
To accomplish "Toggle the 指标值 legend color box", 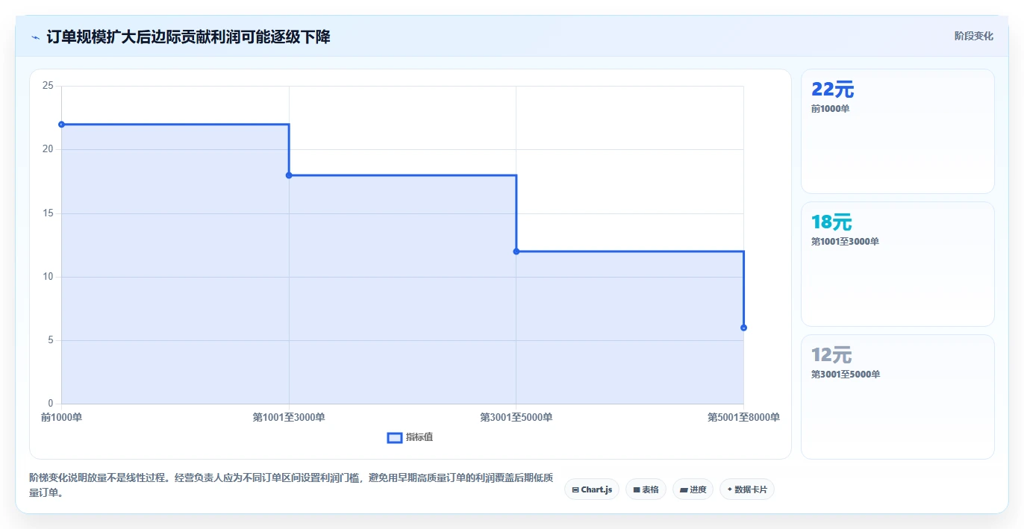I will coord(395,437).
